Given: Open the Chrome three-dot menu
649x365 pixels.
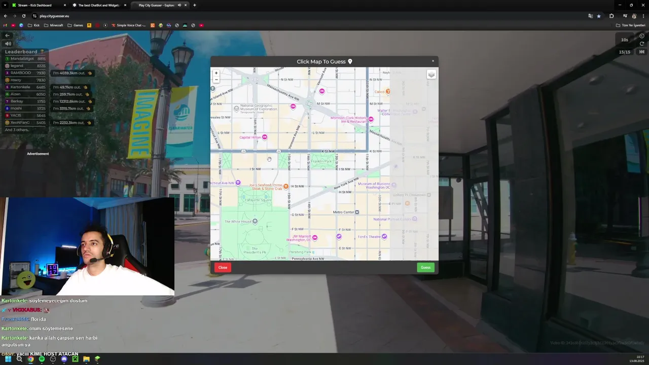Looking at the screenshot, I should [643, 16].
